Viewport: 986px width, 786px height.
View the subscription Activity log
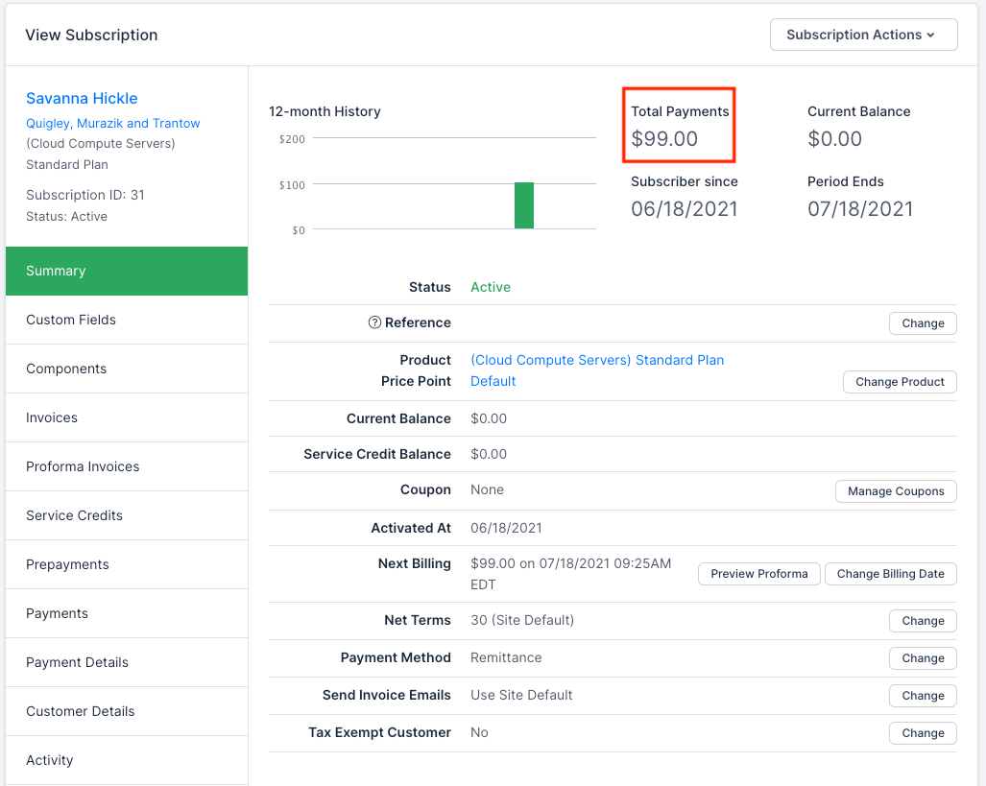click(50, 759)
